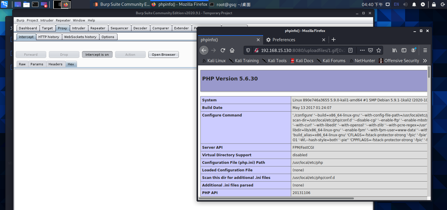Image resolution: width=447 pixels, height=210 pixels.
Task: Bookmark this page with star icon
Action: click(x=378, y=50)
